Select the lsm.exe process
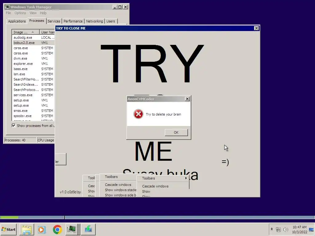Viewport: 315px width, 236px height. (33, 74)
